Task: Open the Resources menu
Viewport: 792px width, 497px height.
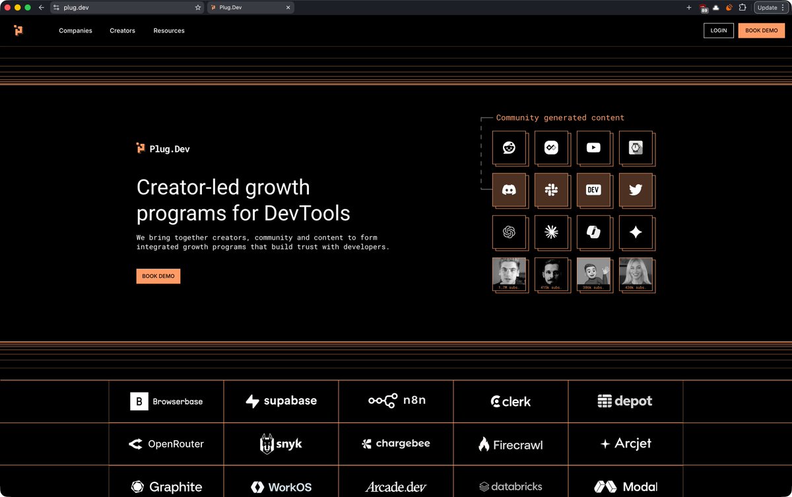Action: [x=169, y=30]
